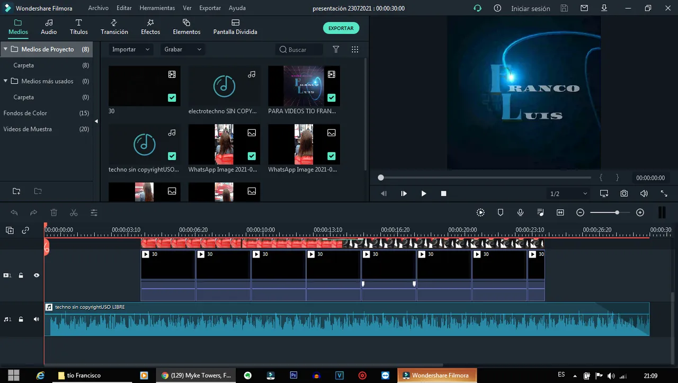Open the support headset icon

tap(478, 8)
